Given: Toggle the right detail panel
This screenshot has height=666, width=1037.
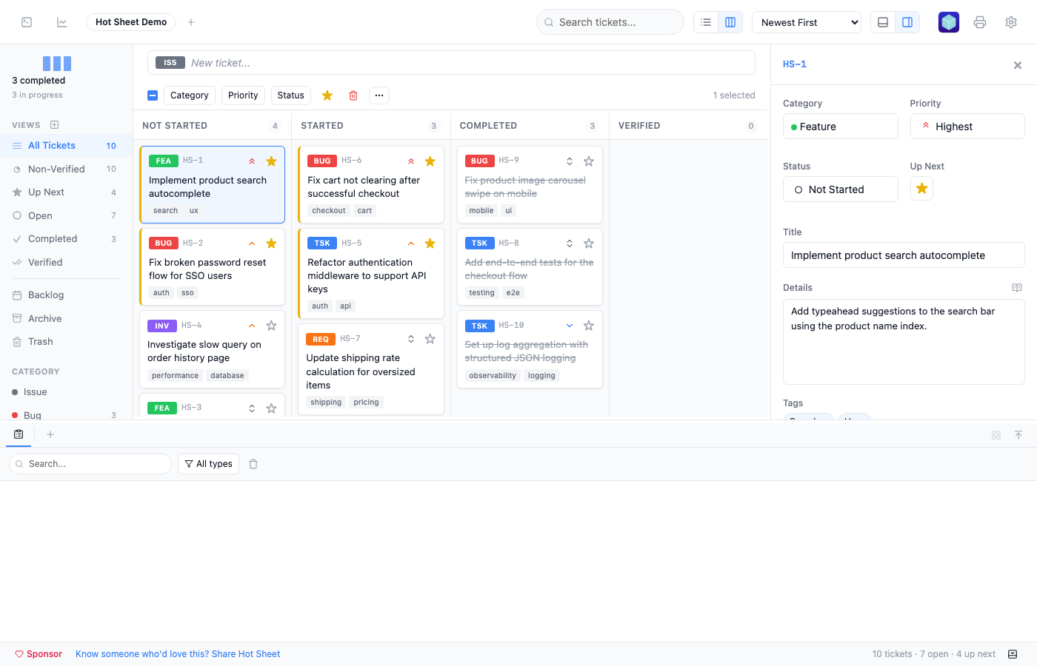Looking at the screenshot, I should (x=907, y=22).
